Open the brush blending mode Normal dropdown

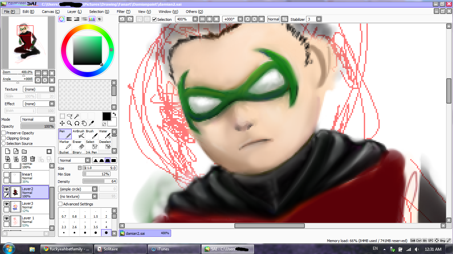click(74, 160)
